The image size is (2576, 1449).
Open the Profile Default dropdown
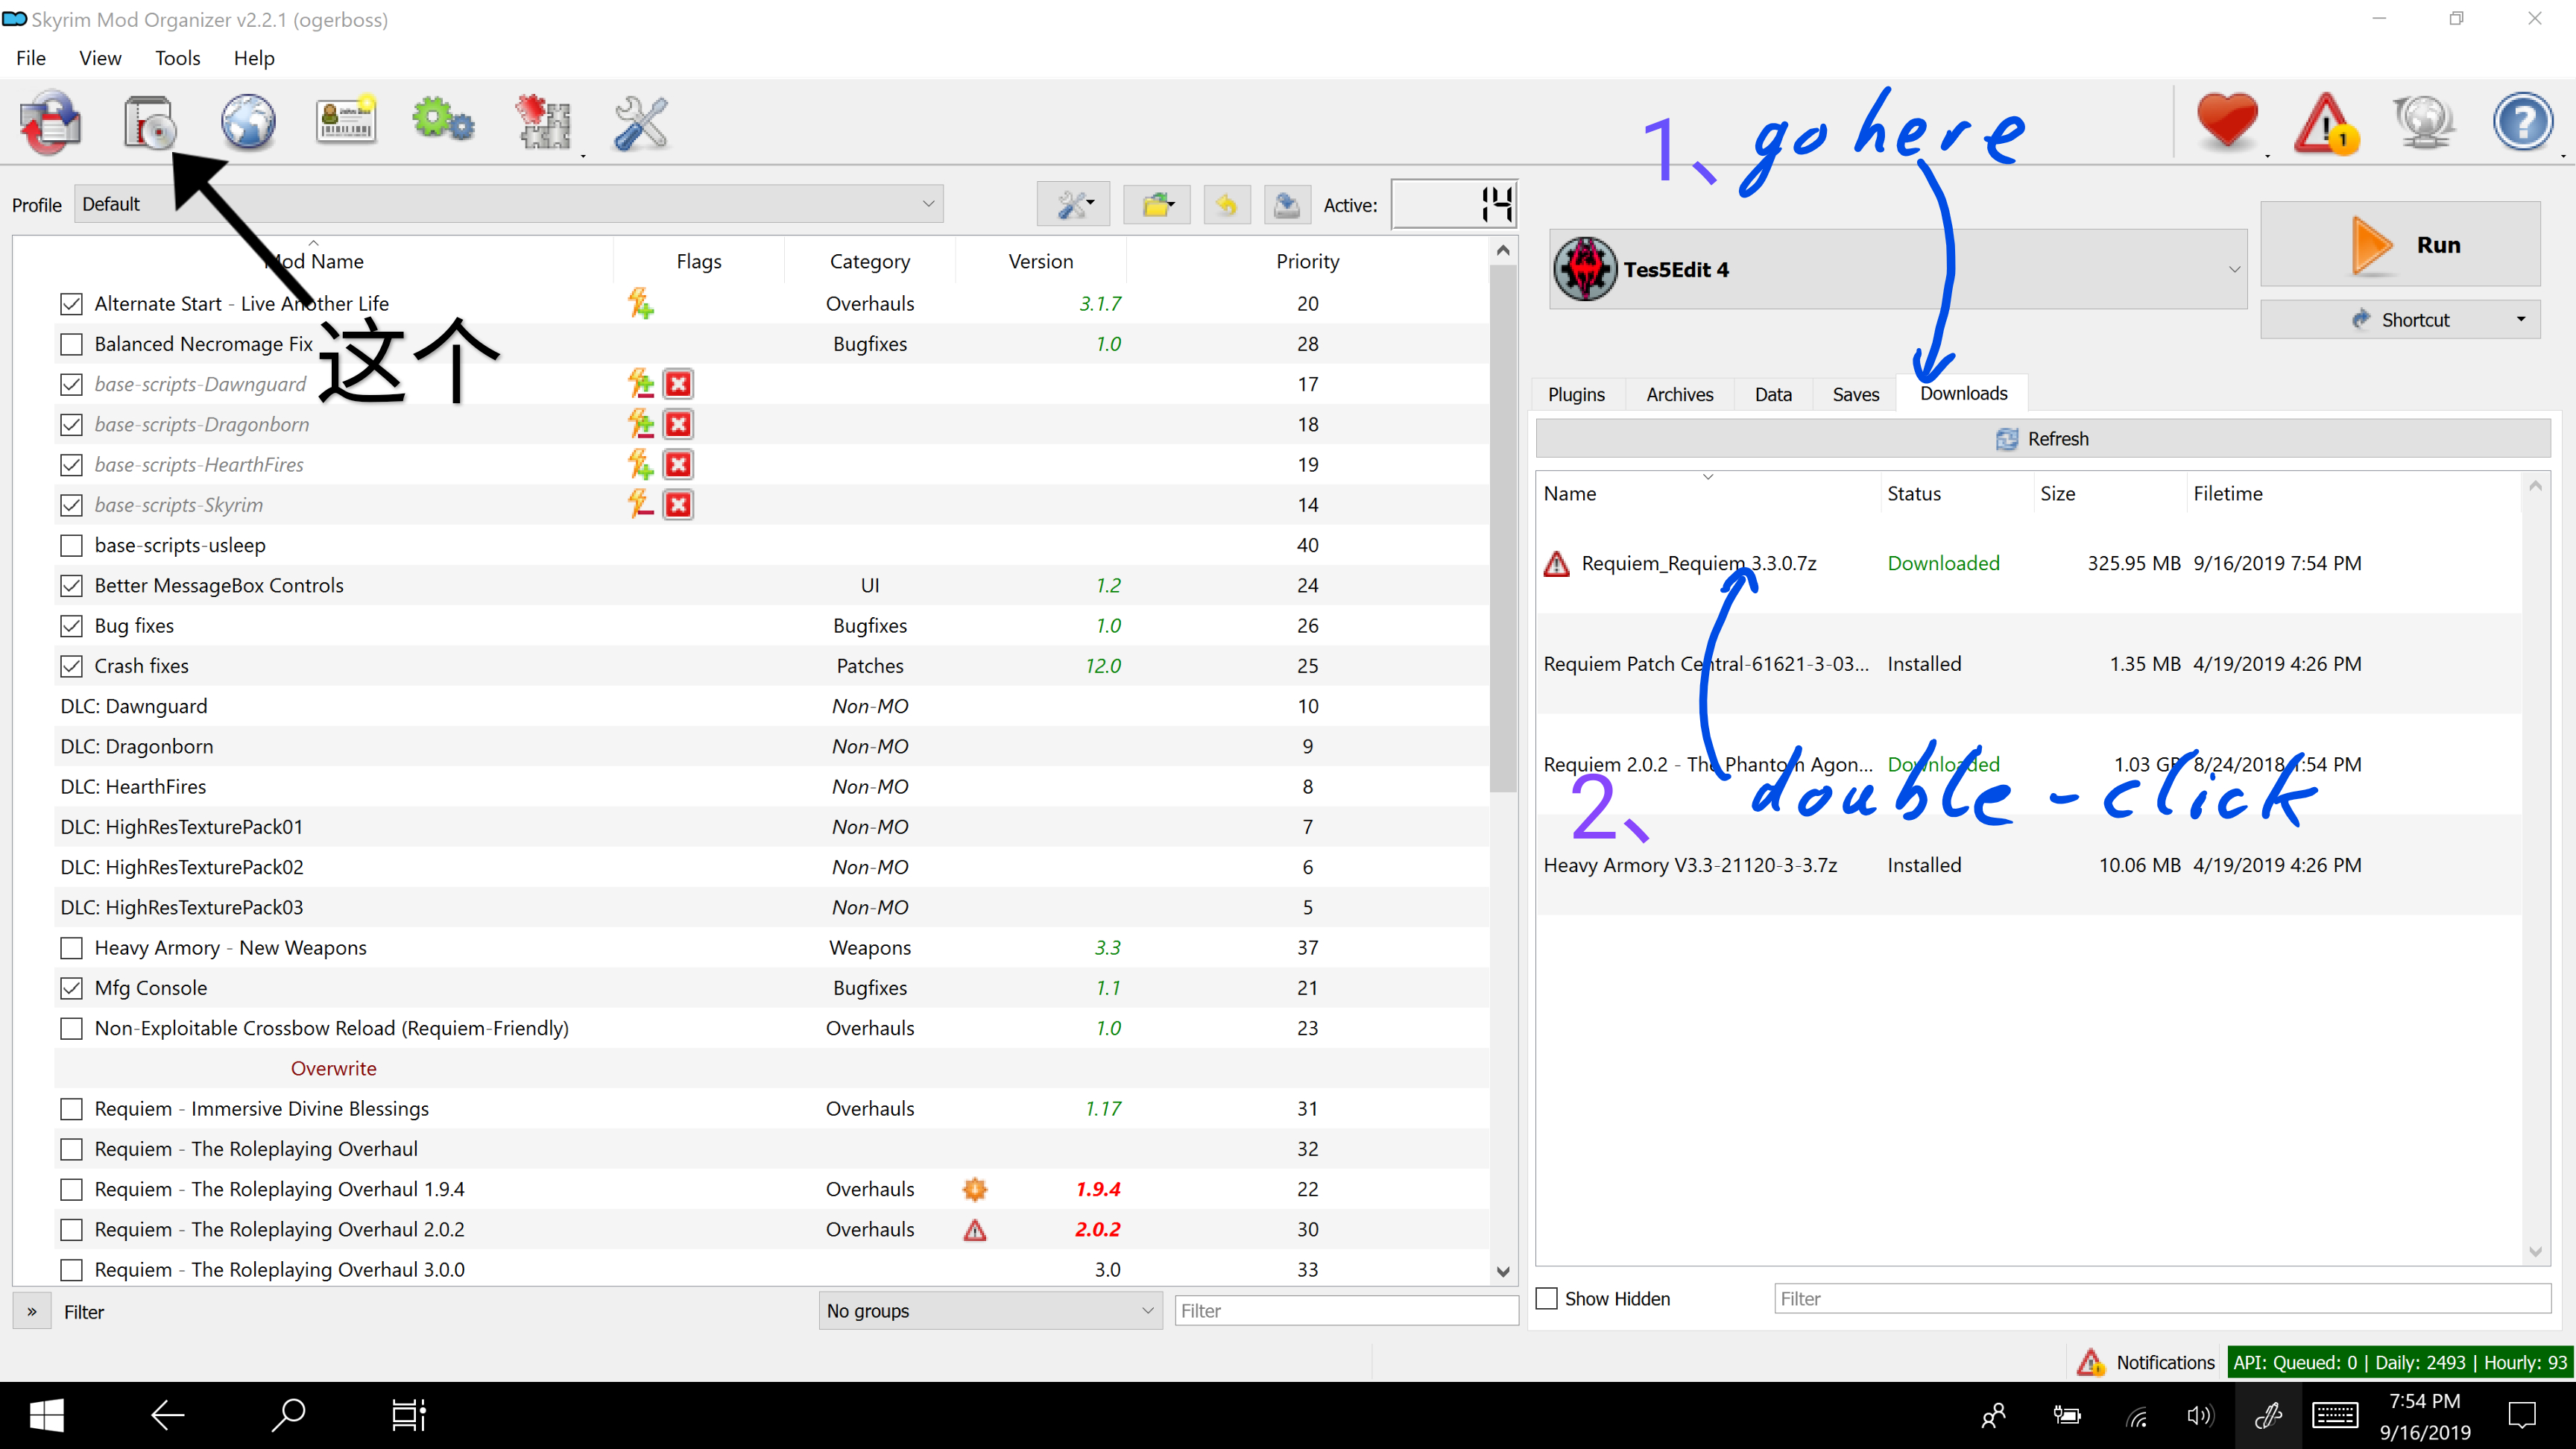point(508,204)
